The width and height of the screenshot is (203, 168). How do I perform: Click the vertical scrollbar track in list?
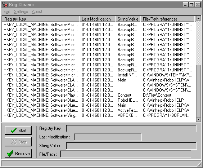(198, 43)
